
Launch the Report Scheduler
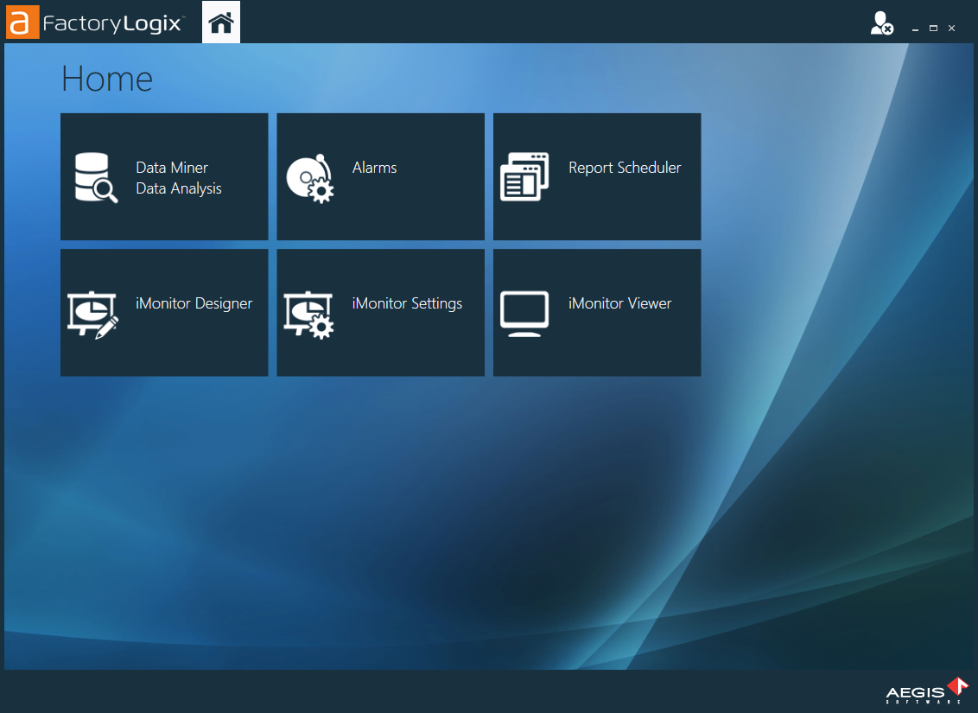(x=596, y=176)
